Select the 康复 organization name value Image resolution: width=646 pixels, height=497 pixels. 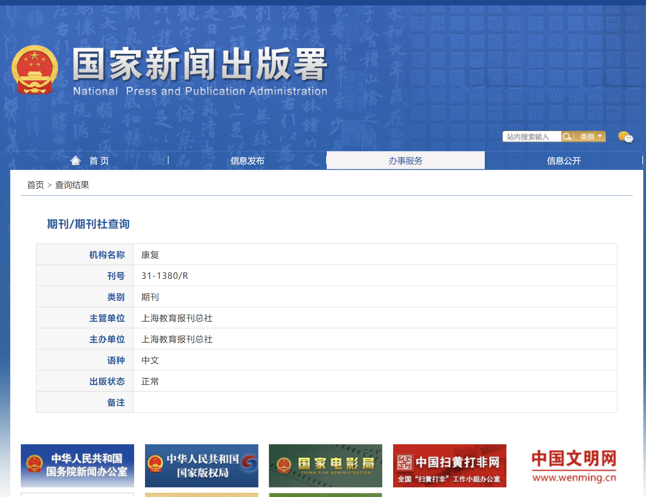click(x=150, y=255)
